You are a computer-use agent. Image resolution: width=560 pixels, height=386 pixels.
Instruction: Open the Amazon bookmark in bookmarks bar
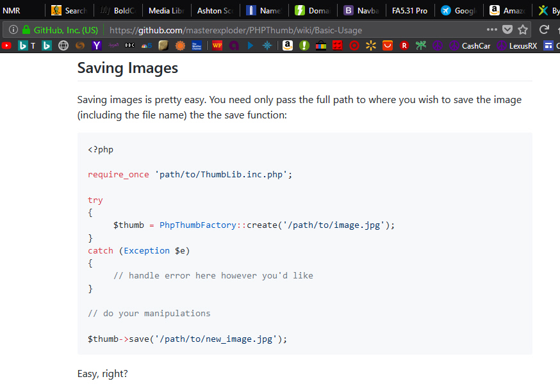point(288,45)
